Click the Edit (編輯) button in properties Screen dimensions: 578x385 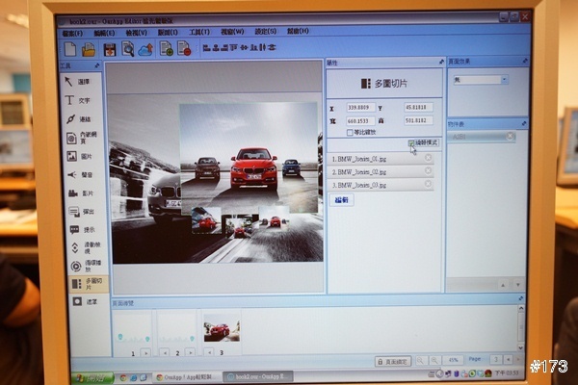click(x=342, y=199)
